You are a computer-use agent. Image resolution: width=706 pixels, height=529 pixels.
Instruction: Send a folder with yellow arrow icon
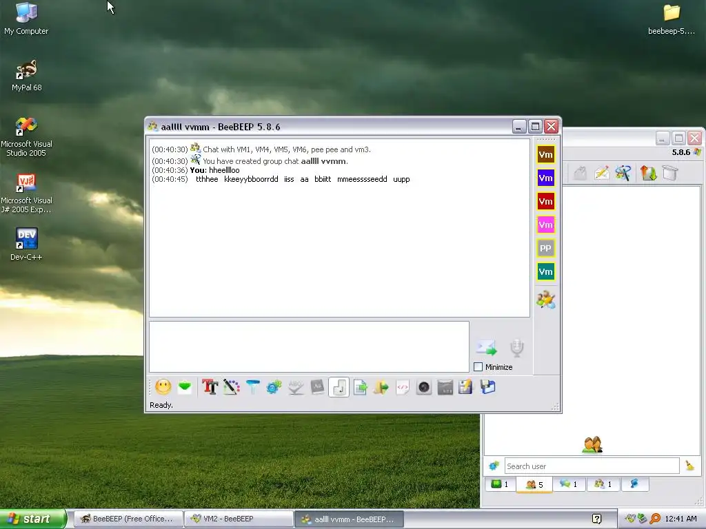coord(381,387)
